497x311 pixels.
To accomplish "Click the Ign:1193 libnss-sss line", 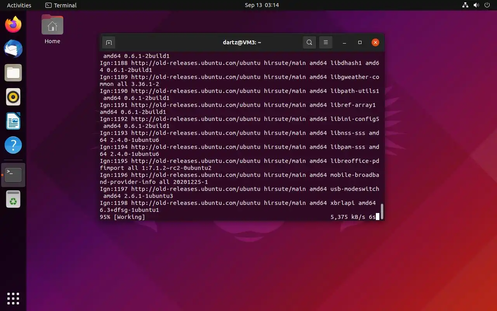I will click(240, 133).
